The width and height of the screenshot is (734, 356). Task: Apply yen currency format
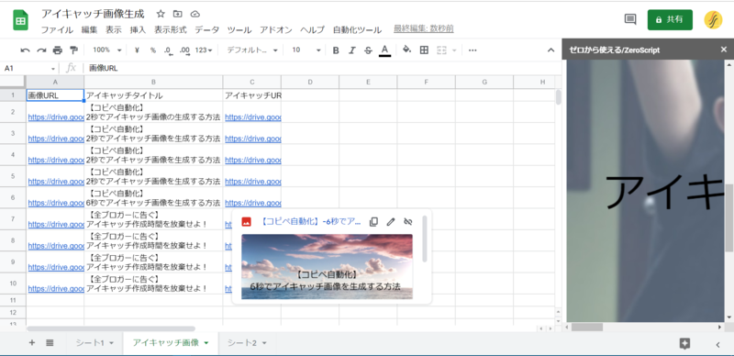[137, 50]
